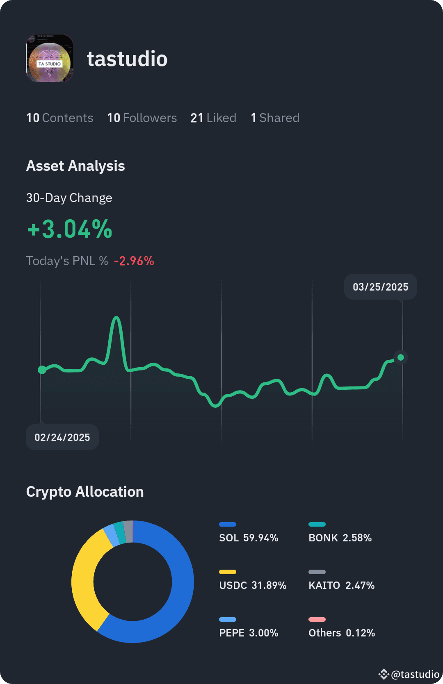Click the chart end point marker for 03/25/2025
Image resolution: width=443 pixels, height=684 pixels.
pos(401,357)
